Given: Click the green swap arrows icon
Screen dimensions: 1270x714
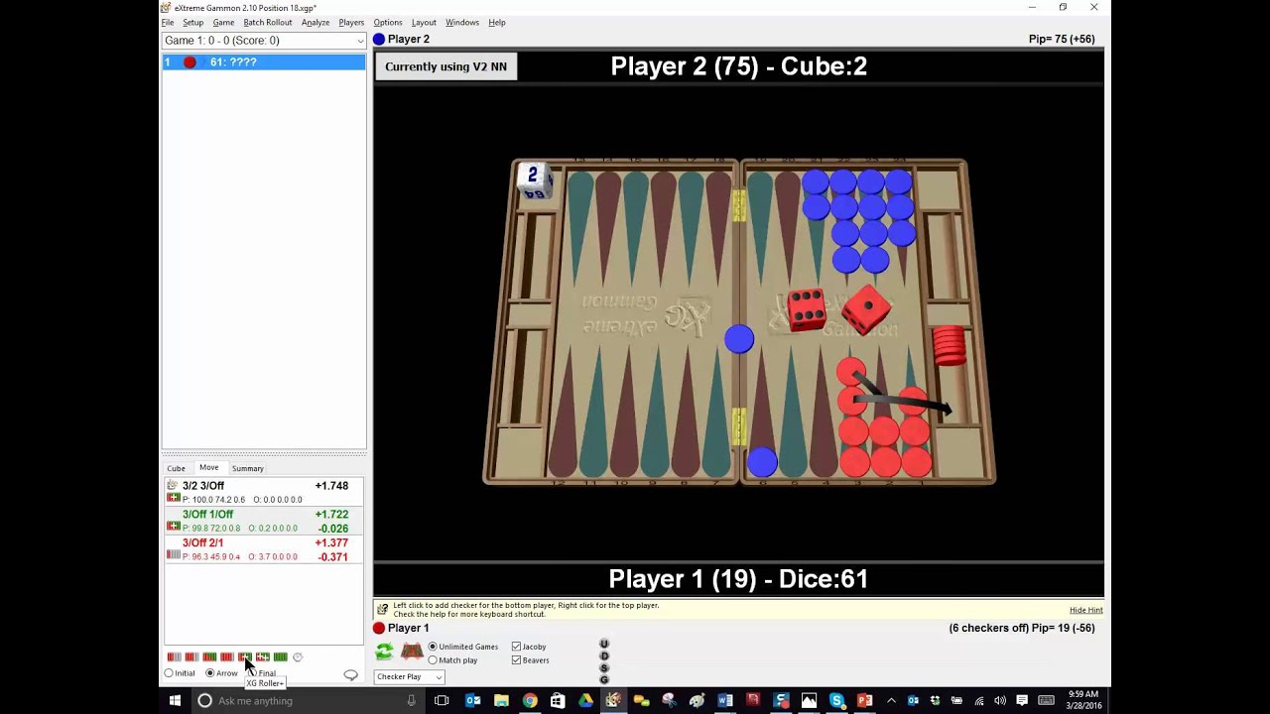Looking at the screenshot, I should 384,652.
